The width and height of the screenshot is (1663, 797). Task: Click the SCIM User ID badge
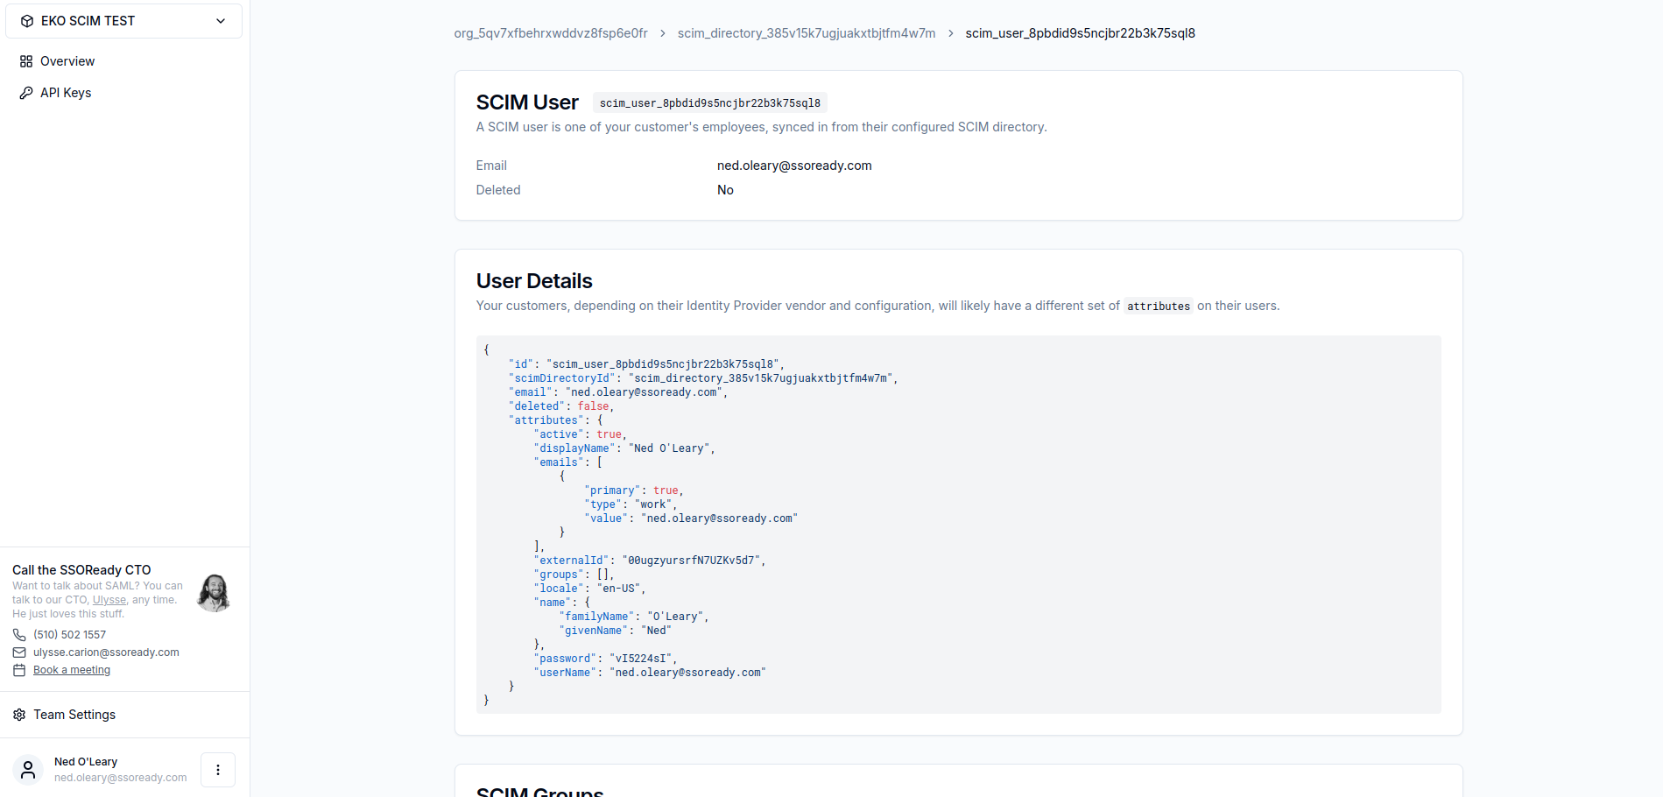click(710, 103)
